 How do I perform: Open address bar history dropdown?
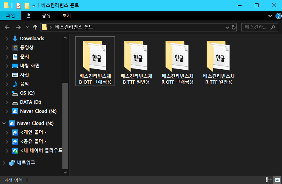227,28
